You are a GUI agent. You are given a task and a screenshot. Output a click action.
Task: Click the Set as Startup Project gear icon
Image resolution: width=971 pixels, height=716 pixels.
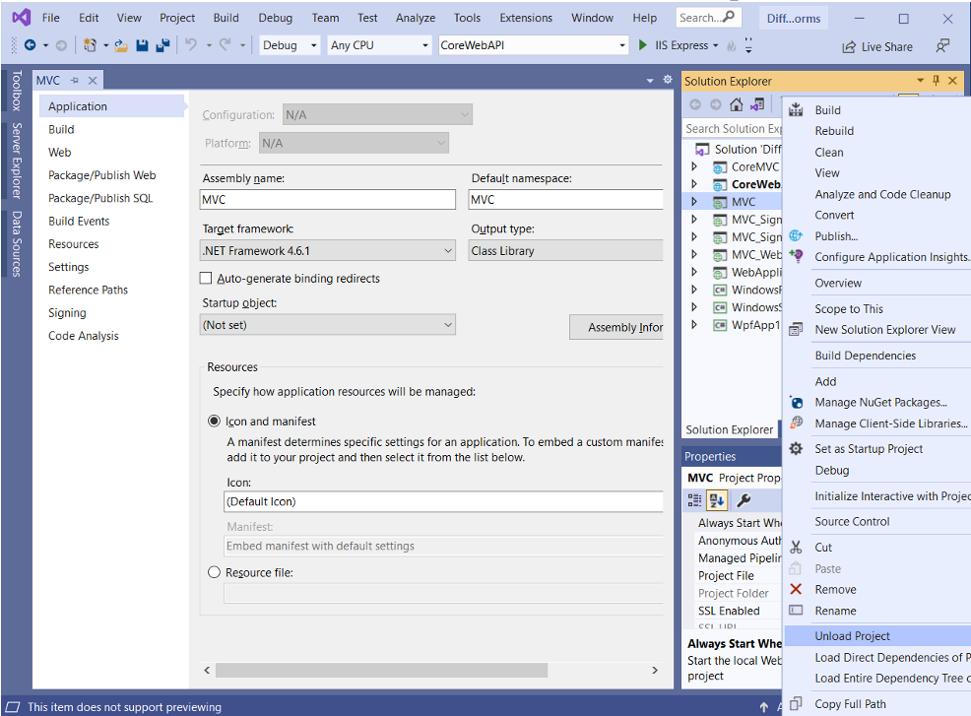(796, 448)
